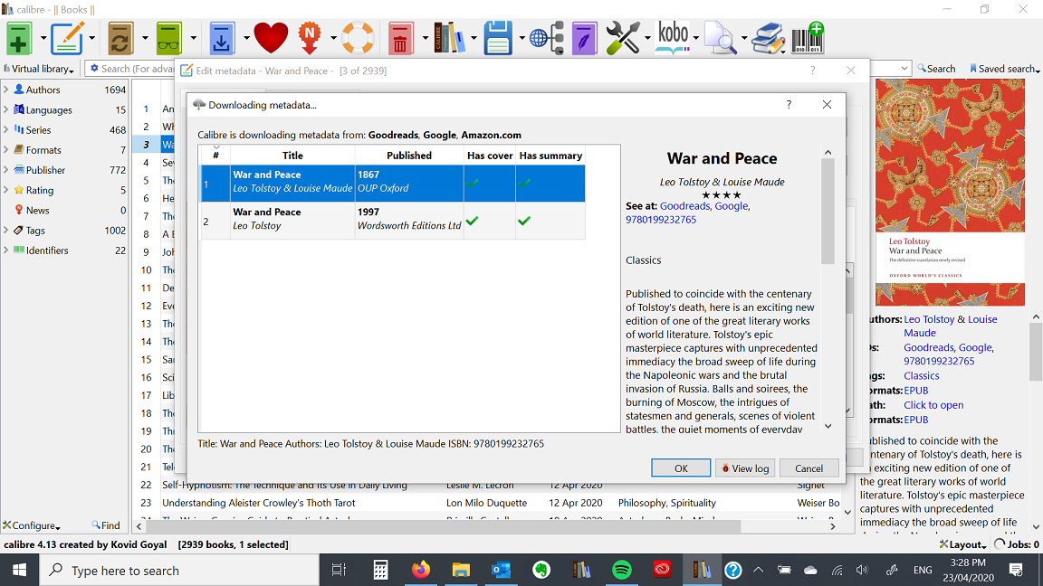Expand the Rating category
Screen dimensions: 1043x586
click(x=6, y=189)
